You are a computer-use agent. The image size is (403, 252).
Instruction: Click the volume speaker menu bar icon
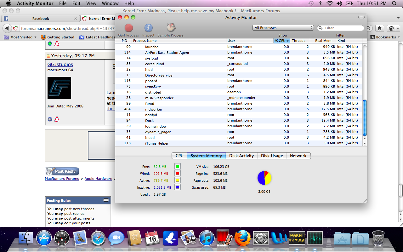point(339,3)
